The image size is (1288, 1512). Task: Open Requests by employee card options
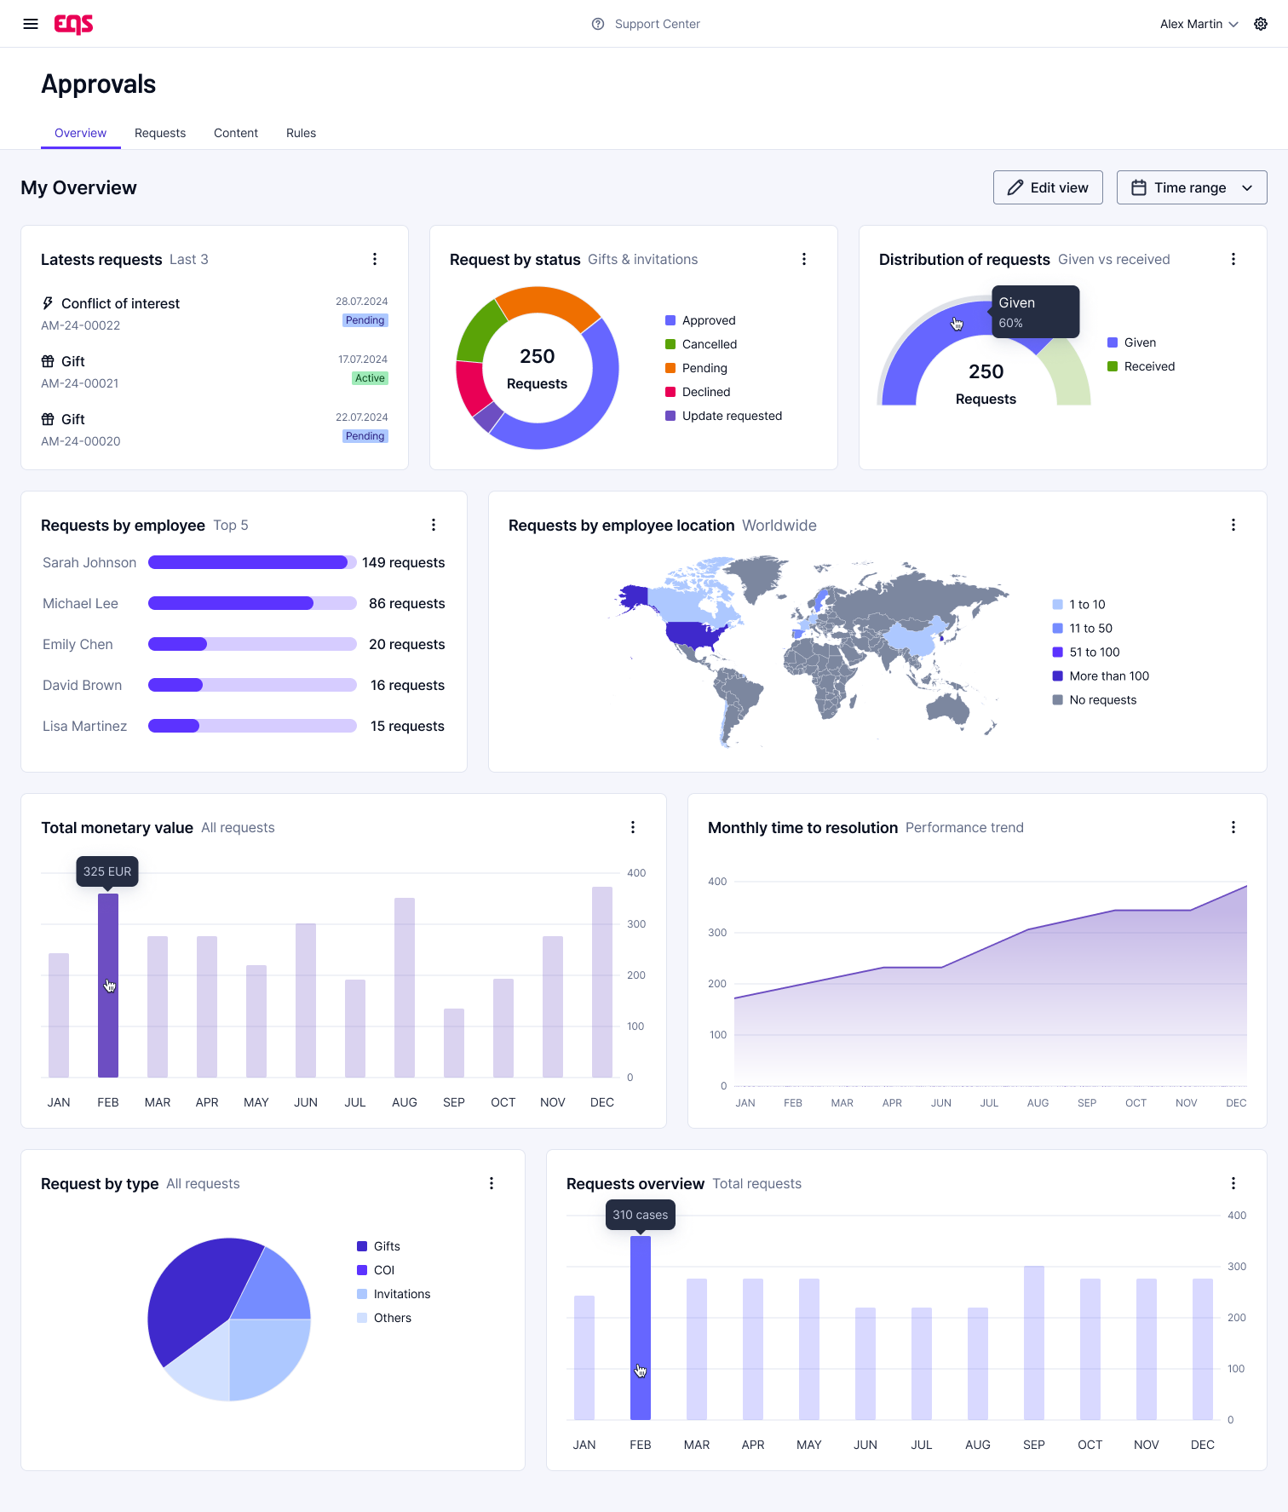[x=434, y=525]
